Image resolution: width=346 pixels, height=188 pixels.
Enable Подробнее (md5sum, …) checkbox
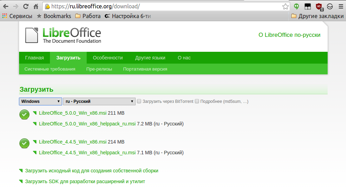point(197,101)
